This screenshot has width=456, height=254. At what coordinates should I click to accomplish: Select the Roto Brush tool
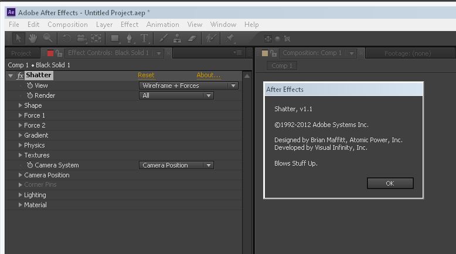pos(211,38)
